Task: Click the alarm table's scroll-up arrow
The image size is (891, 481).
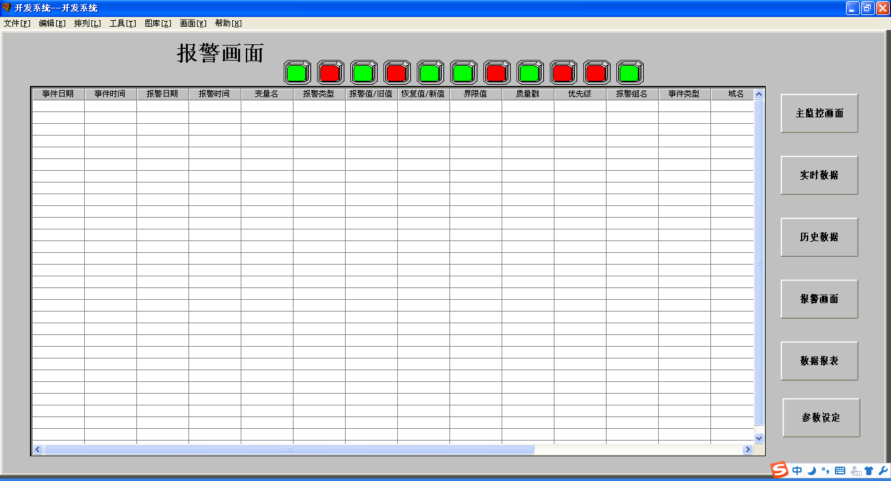Action: point(759,95)
